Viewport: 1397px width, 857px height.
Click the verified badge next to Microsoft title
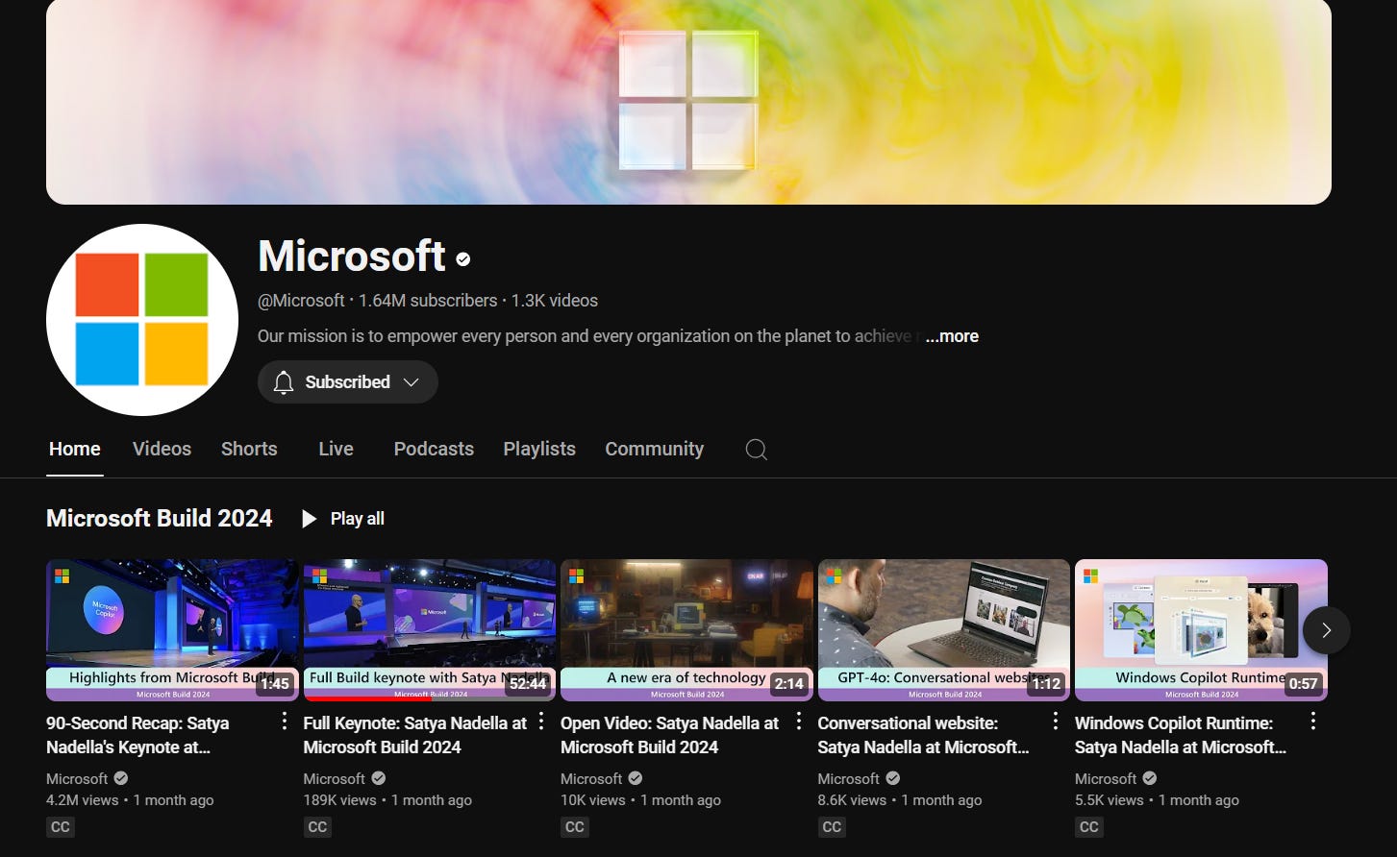463,258
